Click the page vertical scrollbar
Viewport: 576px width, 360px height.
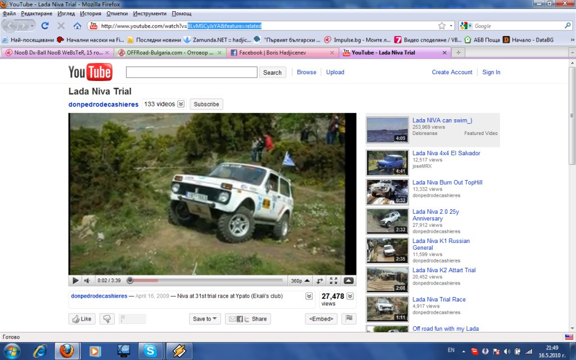tap(572, 115)
